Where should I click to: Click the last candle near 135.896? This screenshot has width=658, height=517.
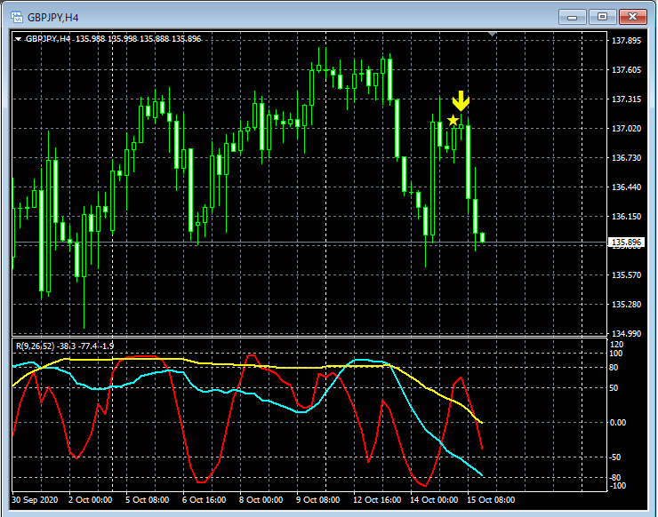[x=483, y=237]
